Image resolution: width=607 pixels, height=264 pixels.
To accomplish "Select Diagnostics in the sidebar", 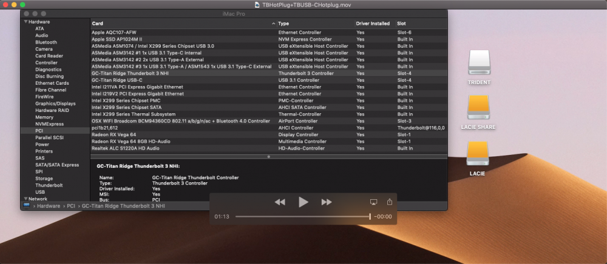I will click(49, 70).
